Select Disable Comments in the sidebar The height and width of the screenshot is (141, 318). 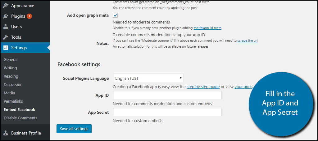tap(20, 118)
